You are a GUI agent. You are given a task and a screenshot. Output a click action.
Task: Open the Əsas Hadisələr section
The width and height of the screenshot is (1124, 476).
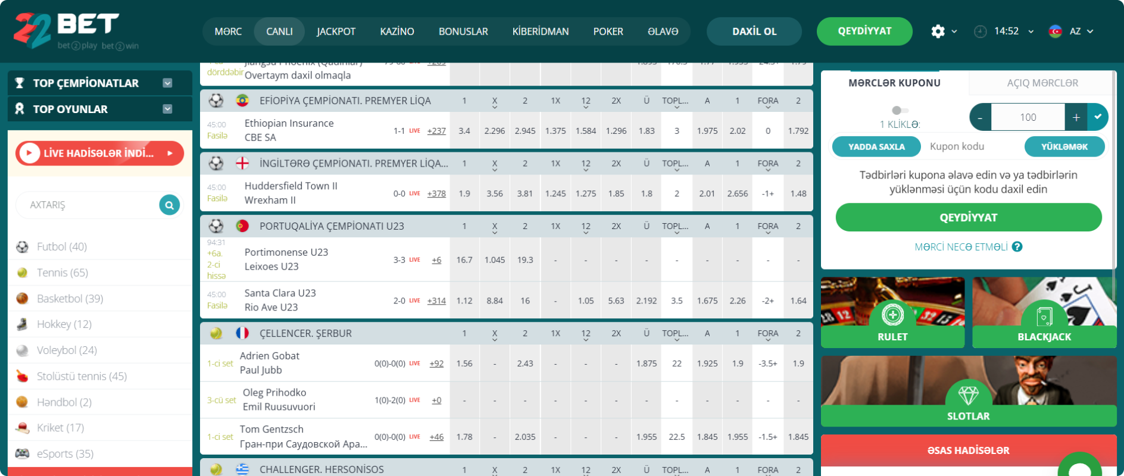969,450
